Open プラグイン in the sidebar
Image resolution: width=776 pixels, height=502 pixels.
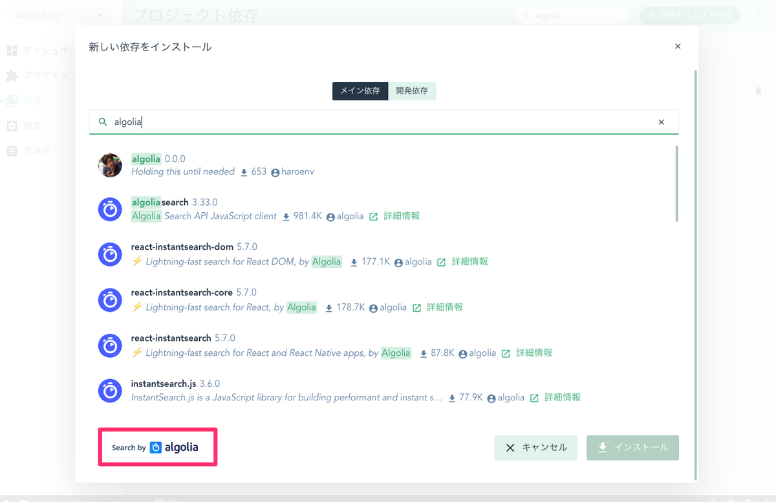[38, 76]
